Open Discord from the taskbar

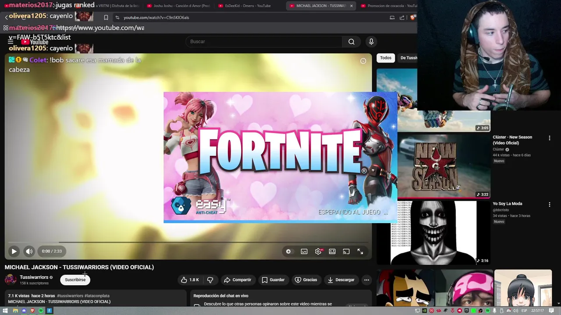point(24,311)
